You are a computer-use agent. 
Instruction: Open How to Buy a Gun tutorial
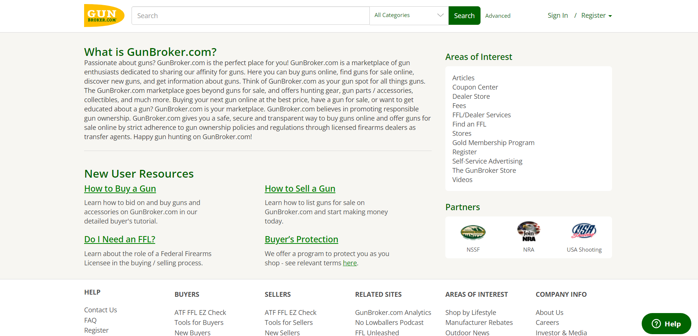coord(120,188)
